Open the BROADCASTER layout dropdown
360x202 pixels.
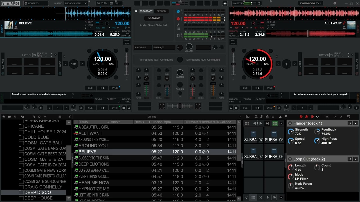coord(76,3)
